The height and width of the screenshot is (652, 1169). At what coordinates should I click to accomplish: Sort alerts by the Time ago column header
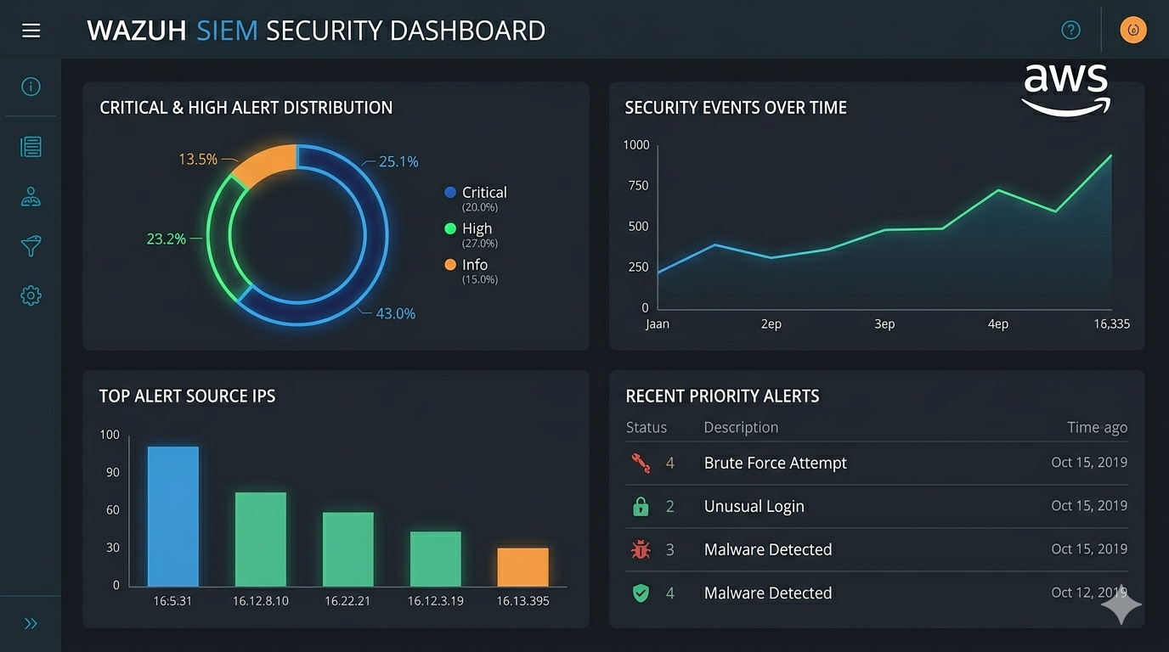click(1098, 427)
